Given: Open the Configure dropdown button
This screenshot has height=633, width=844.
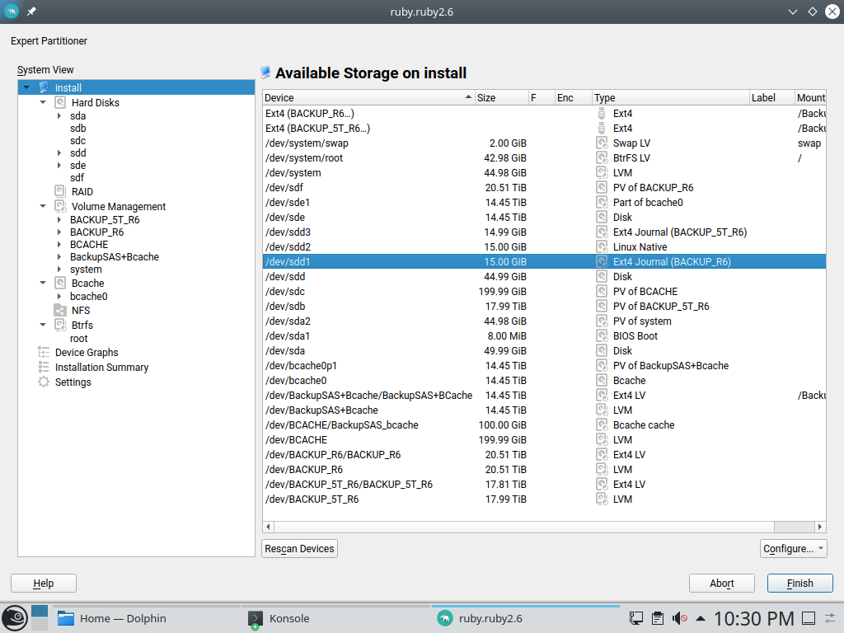Looking at the screenshot, I should tap(793, 548).
